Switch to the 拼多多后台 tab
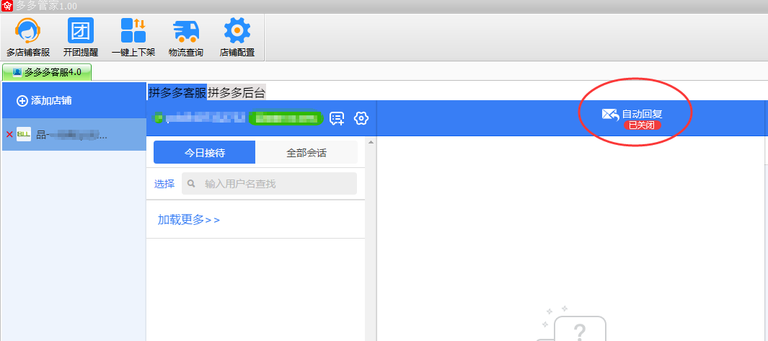This screenshot has width=768, height=341. [237, 92]
